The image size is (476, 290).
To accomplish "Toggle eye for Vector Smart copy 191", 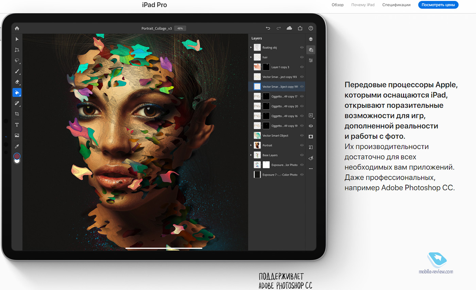I will pyautogui.click(x=302, y=86).
